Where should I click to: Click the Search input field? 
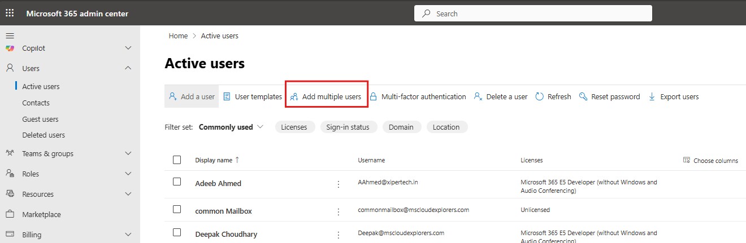(533, 14)
